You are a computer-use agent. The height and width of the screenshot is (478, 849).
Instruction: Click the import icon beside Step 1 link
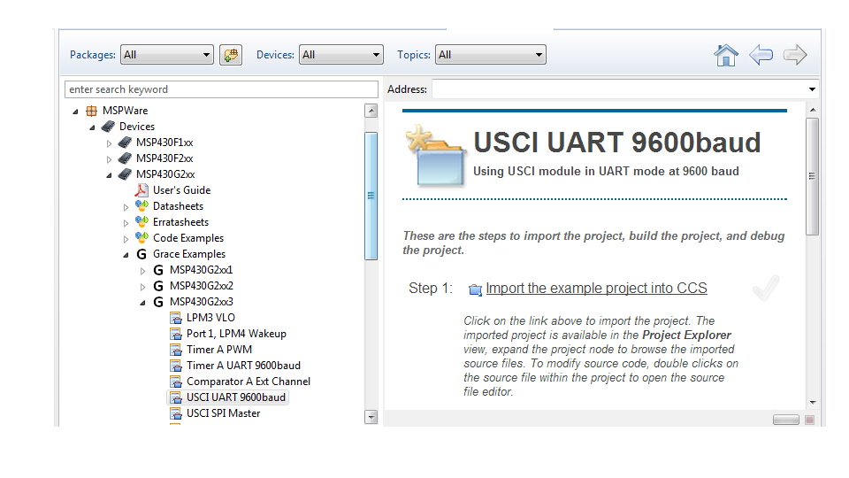(x=475, y=290)
